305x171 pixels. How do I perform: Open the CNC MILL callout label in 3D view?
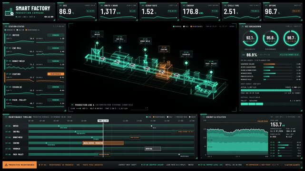pyautogui.click(x=120, y=39)
